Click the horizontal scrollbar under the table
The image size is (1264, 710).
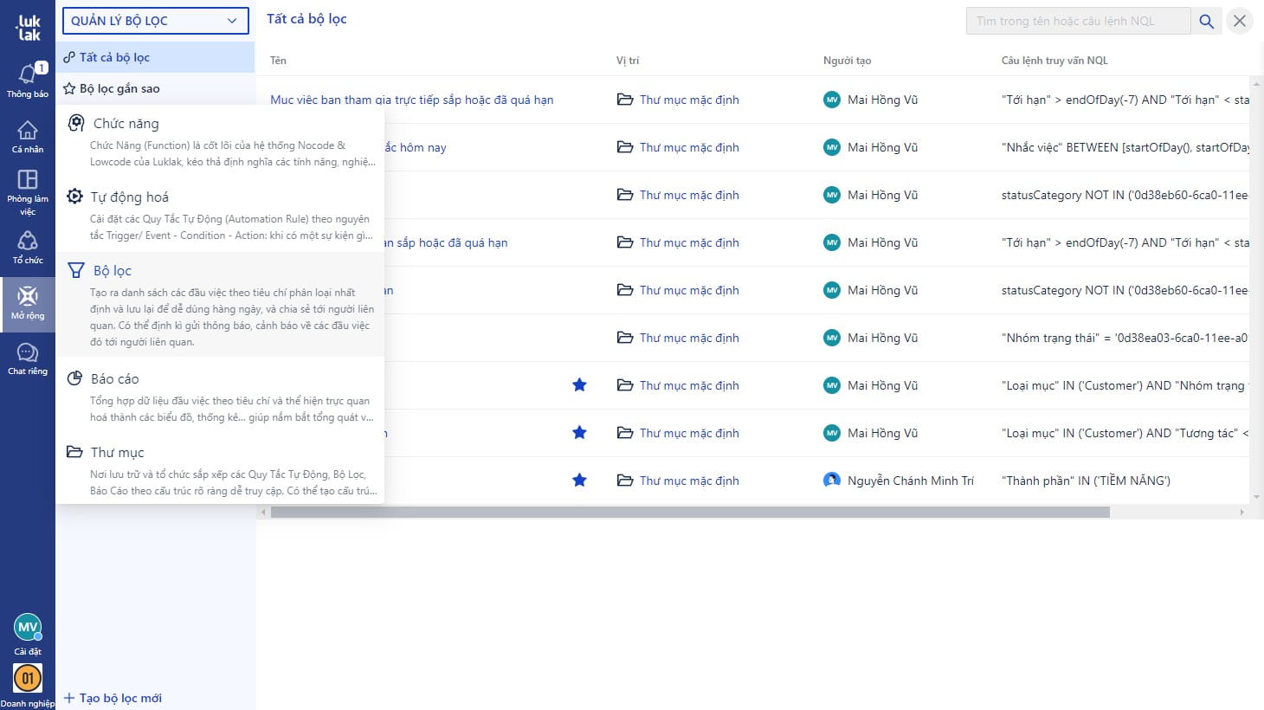(689, 513)
